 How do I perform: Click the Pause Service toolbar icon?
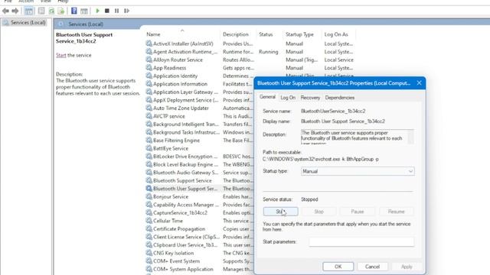tap(116, 11)
